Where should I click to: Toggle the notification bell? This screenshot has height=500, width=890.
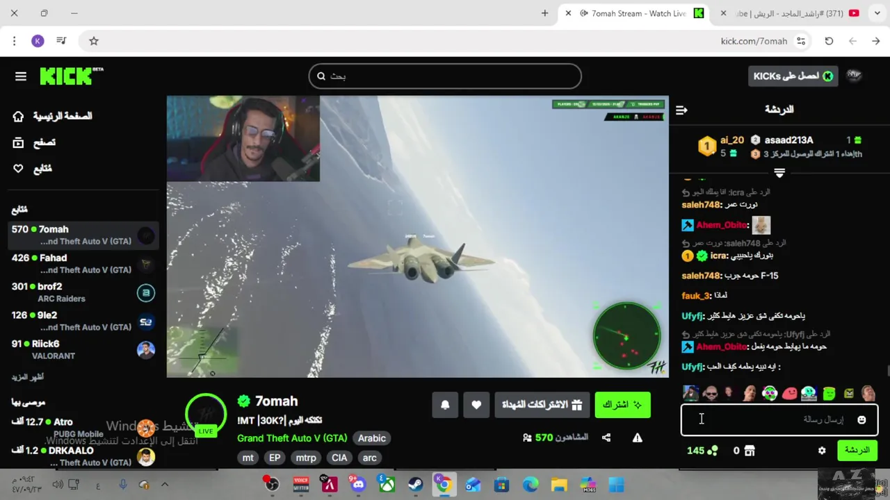(445, 405)
